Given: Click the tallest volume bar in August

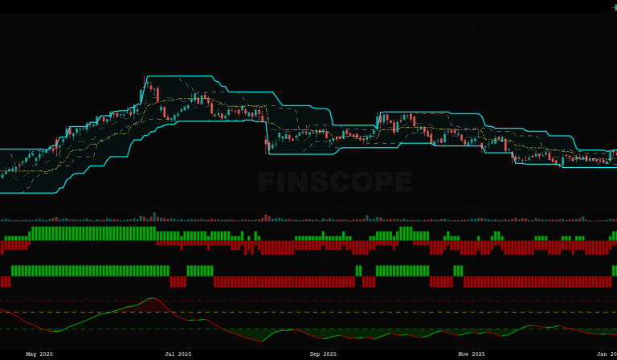Looking at the screenshot, I should (267, 217).
